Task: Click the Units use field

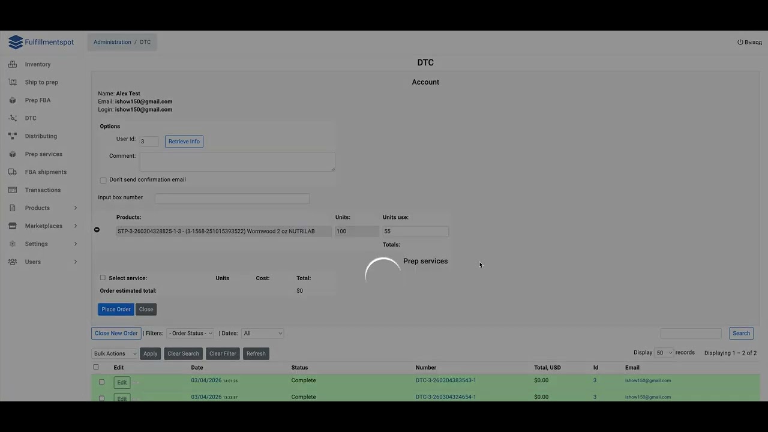Action: tap(415, 231)
